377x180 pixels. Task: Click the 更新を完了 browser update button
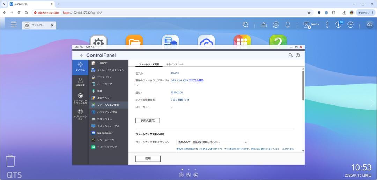pyautogui.click(x=365, y=13)
